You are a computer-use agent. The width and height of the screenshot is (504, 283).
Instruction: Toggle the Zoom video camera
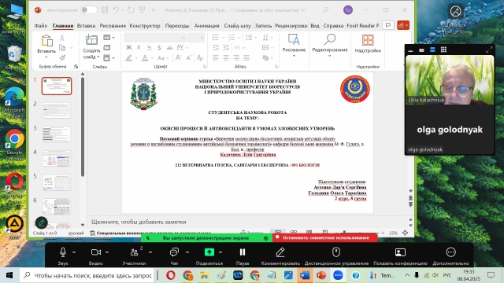[96, 252]
